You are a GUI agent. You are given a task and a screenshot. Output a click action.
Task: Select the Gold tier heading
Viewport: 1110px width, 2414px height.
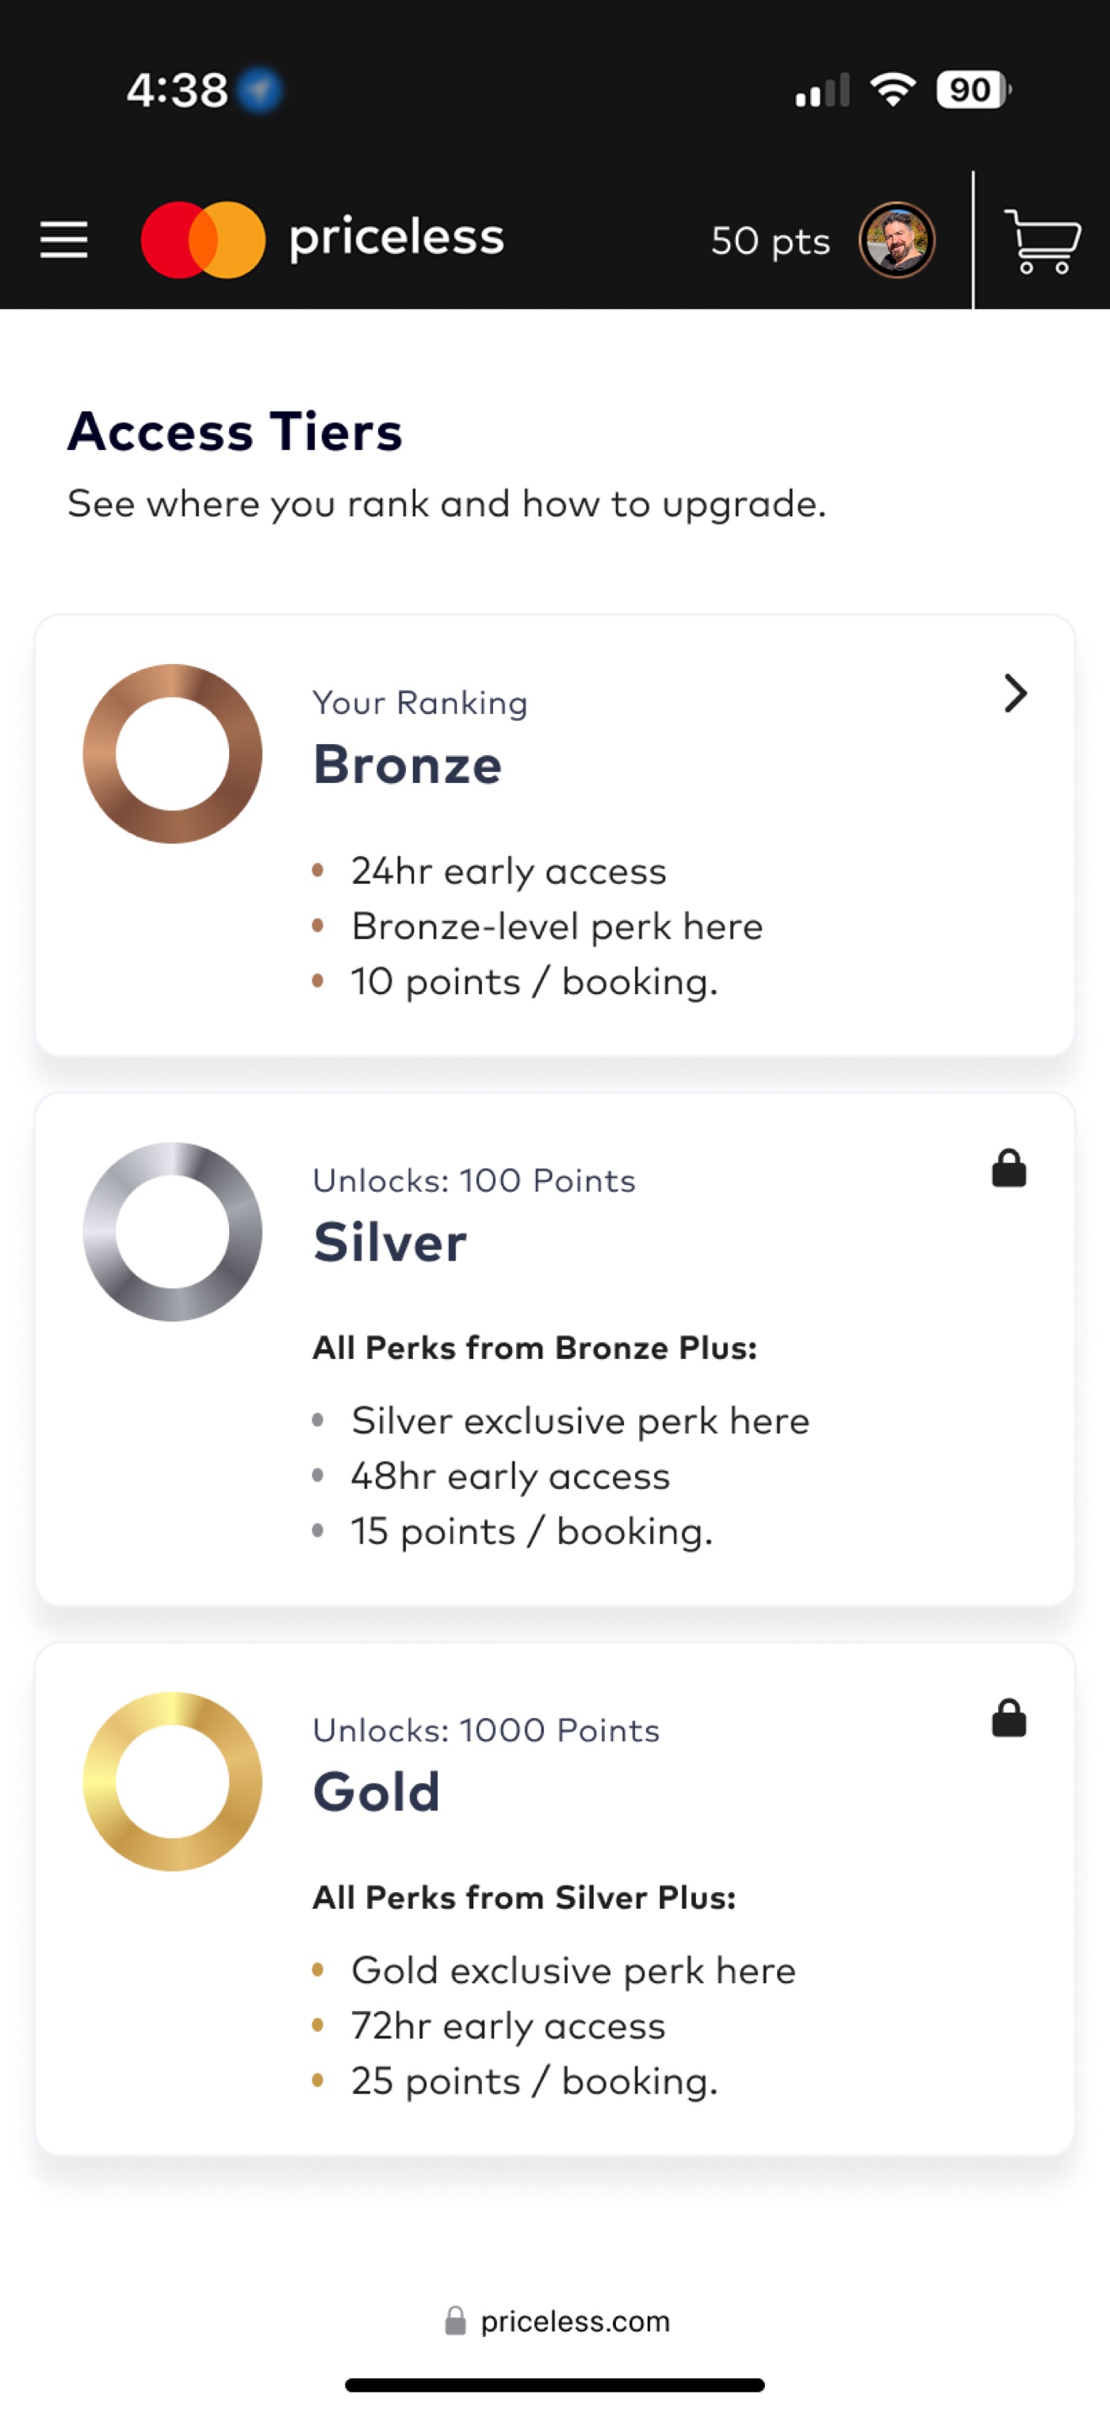[x=377, y=1792]
